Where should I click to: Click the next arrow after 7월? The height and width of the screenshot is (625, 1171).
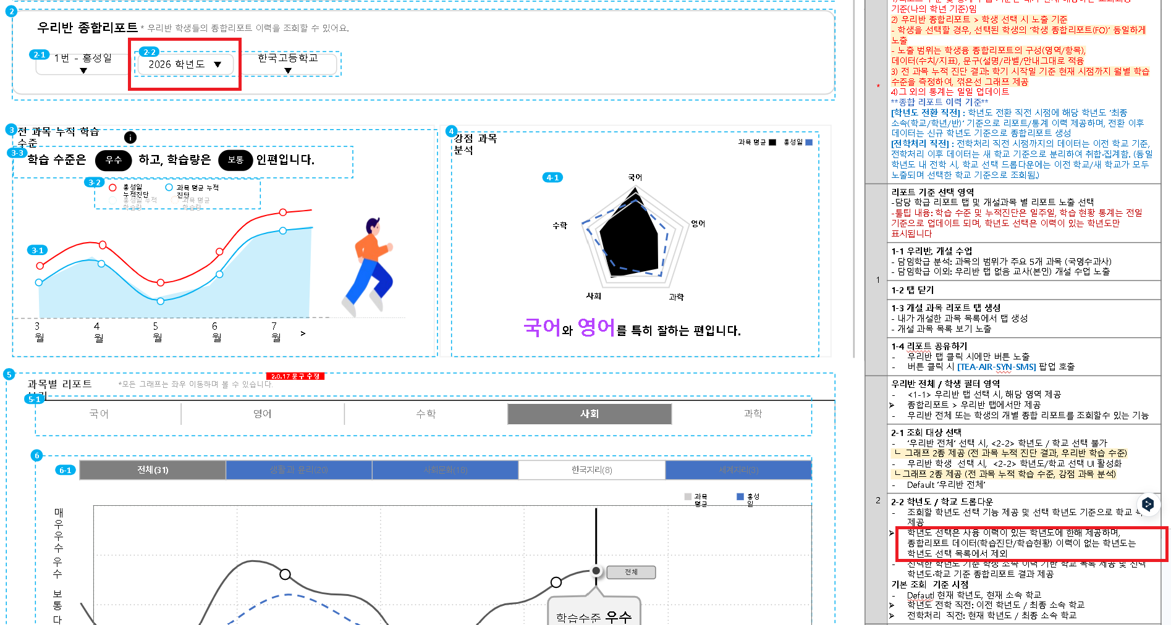[x=303, y=333]
